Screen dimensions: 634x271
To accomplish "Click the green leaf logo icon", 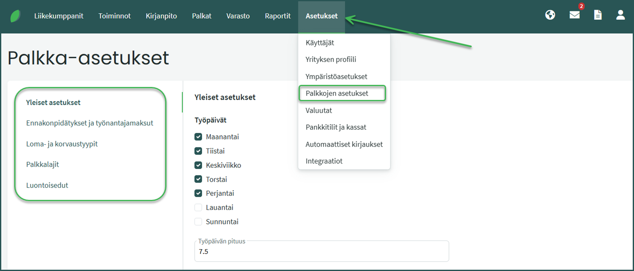I will point(15,16).
